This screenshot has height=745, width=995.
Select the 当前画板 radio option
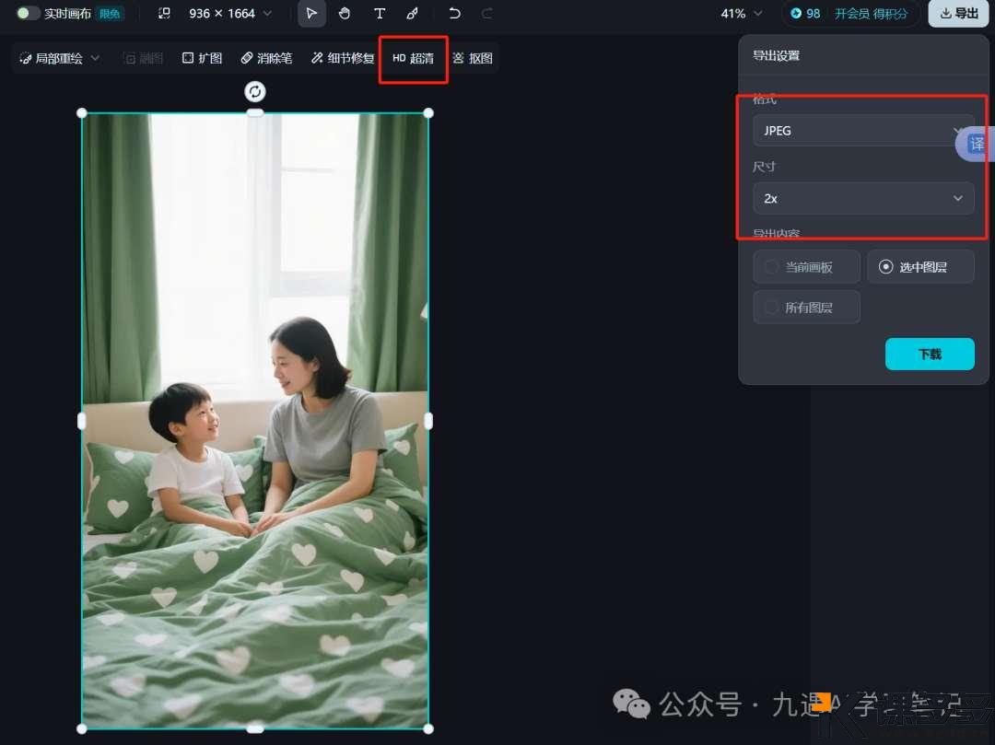806,266
